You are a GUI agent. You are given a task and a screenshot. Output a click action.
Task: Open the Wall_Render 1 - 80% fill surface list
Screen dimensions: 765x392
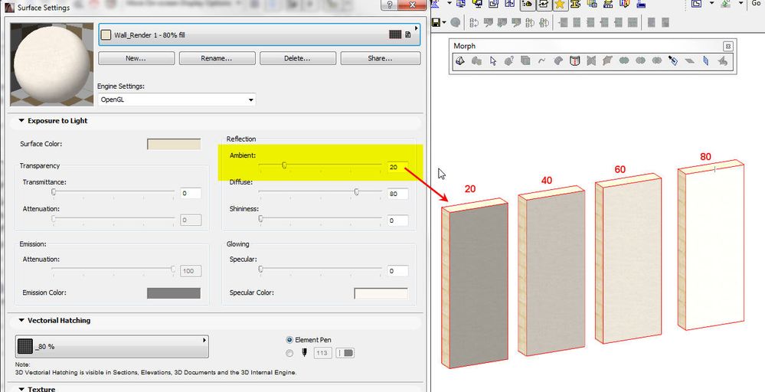259,34
